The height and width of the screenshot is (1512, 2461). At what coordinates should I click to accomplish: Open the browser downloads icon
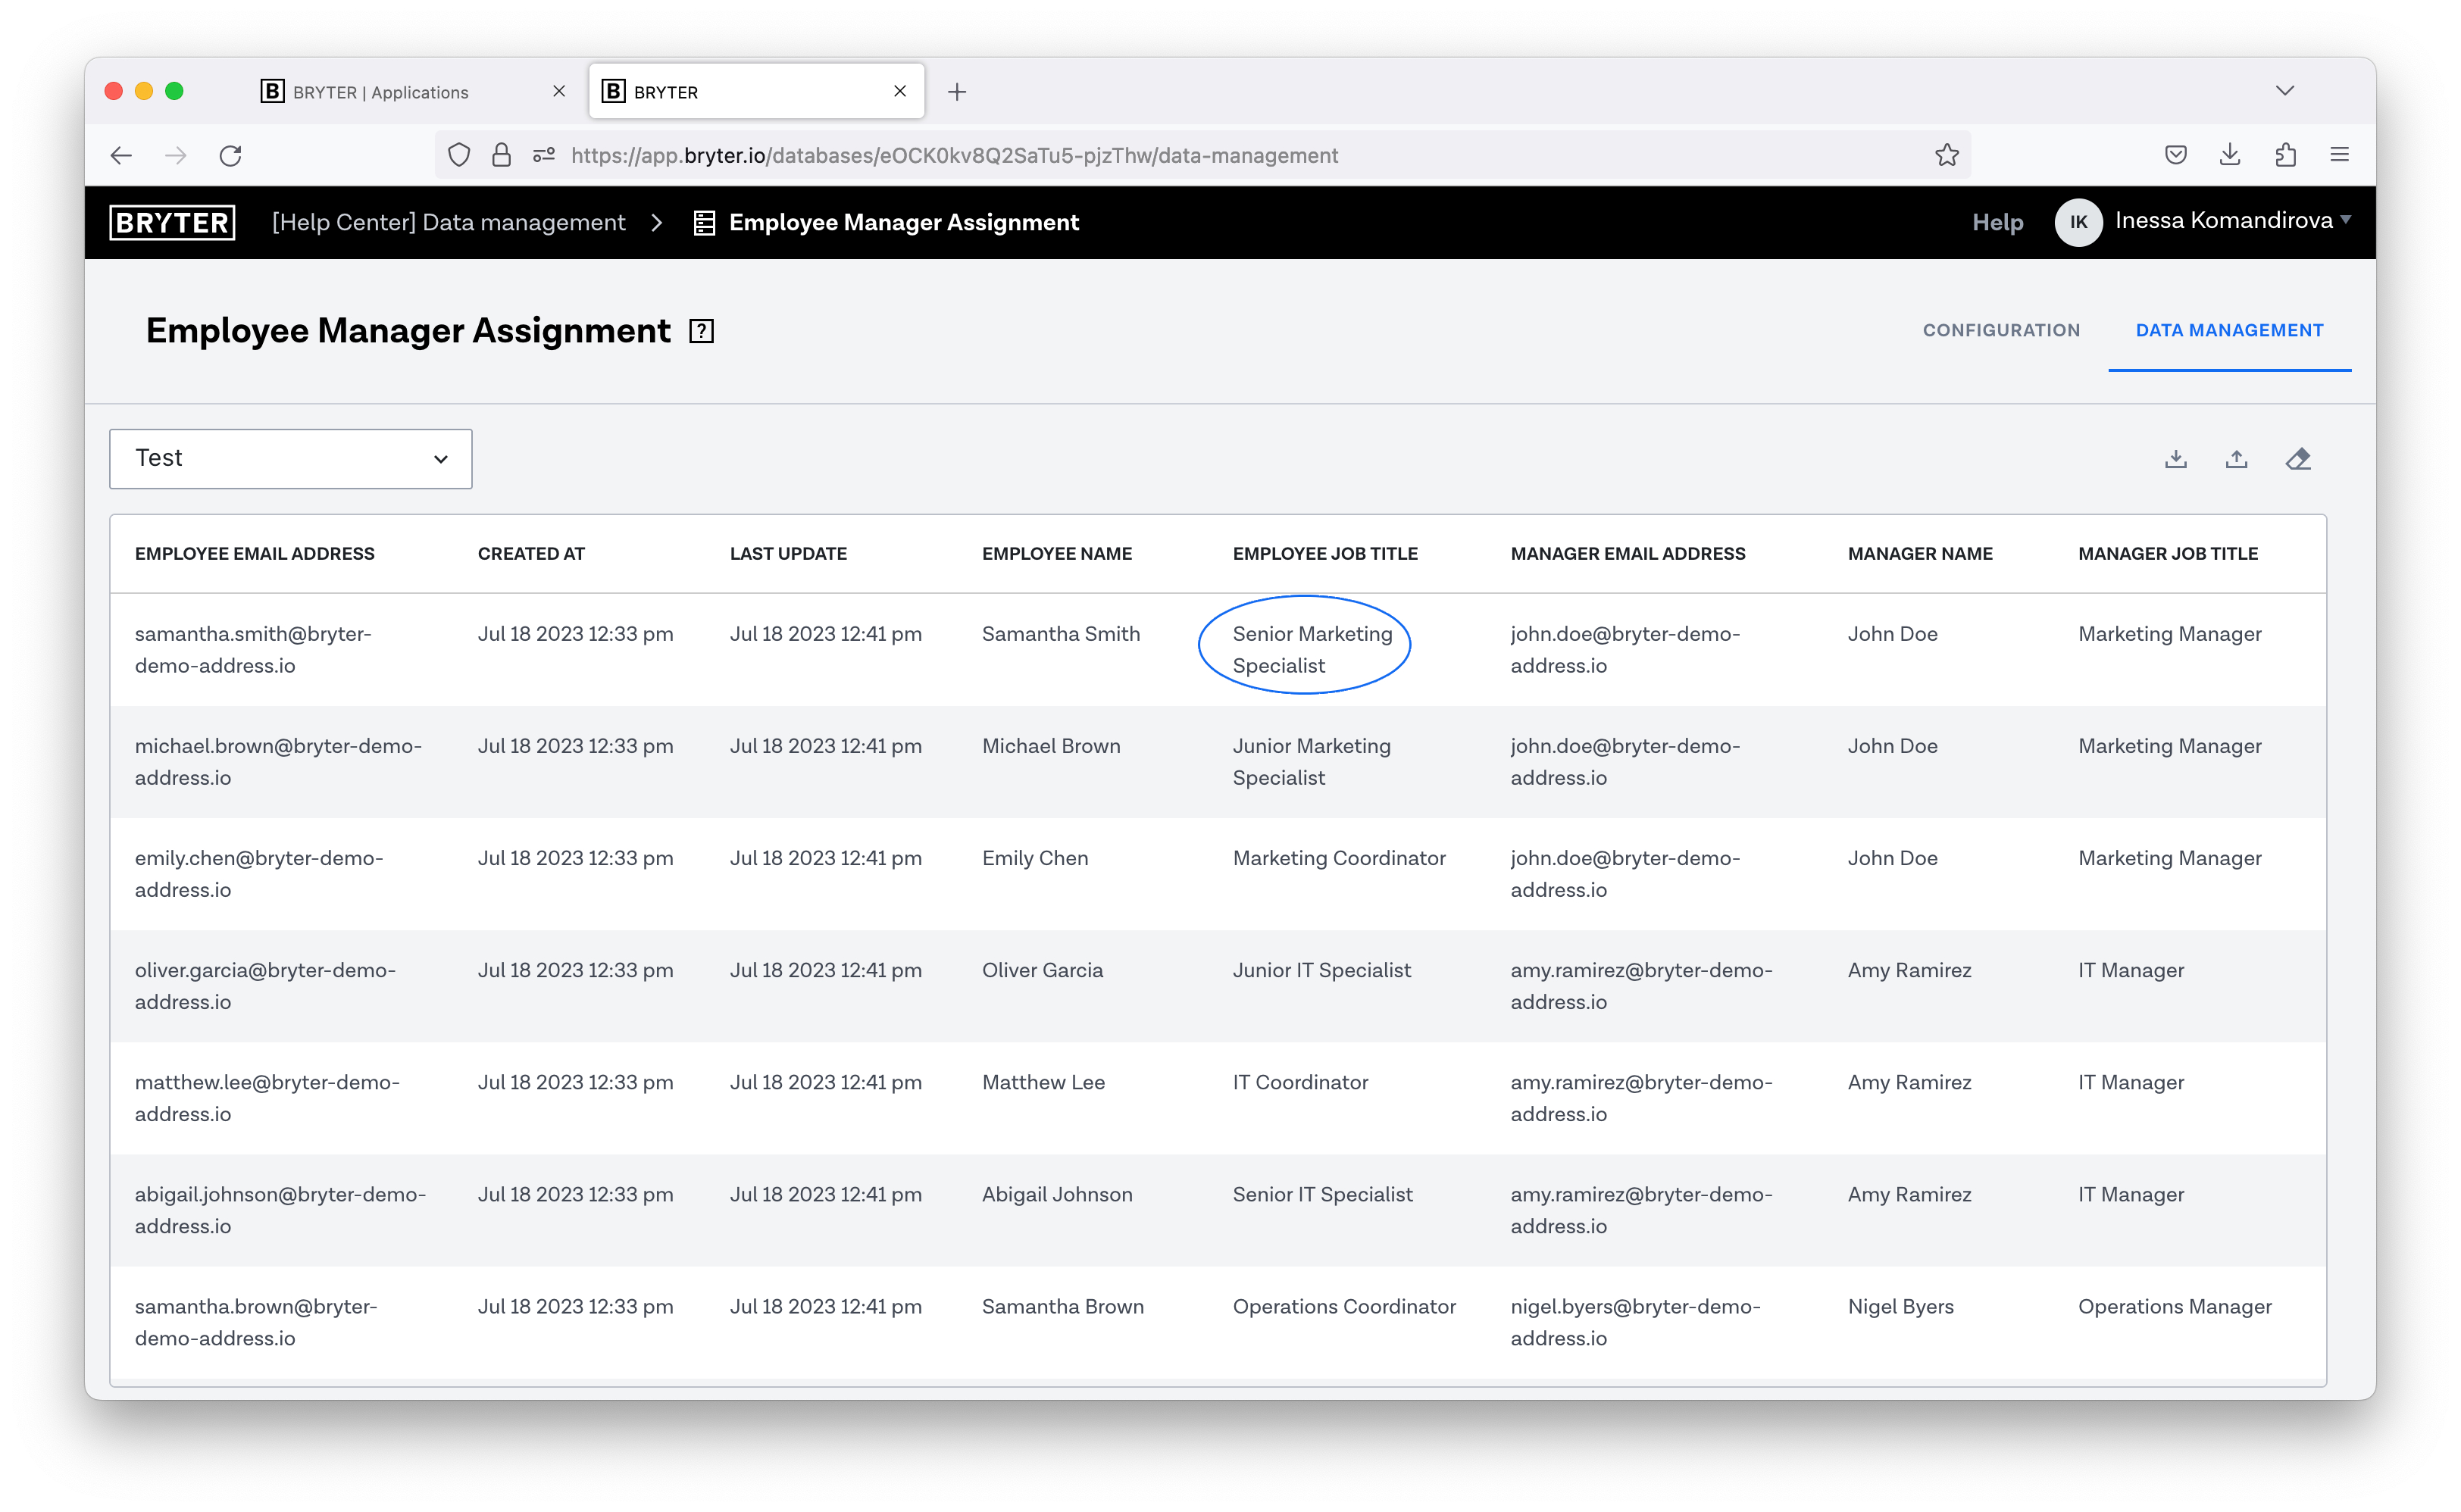2229,155
